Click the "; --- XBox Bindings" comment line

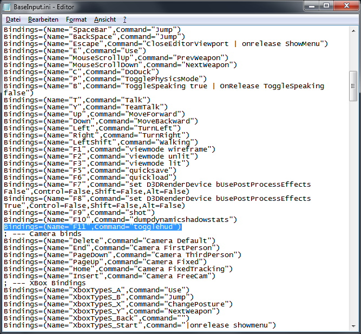44,283
